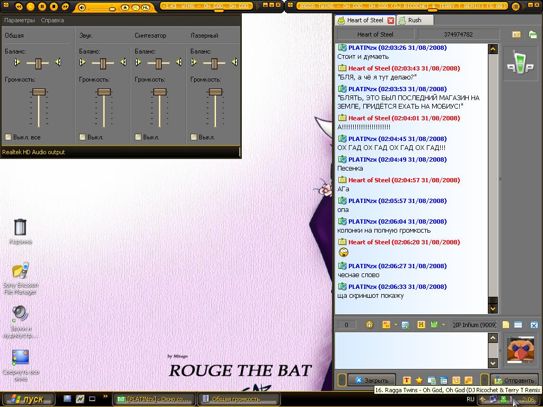Mute the Лазерный channel via 'Выкл.' checkbox
The width and height of the screenshot is (543, 407).
point(194,137)
